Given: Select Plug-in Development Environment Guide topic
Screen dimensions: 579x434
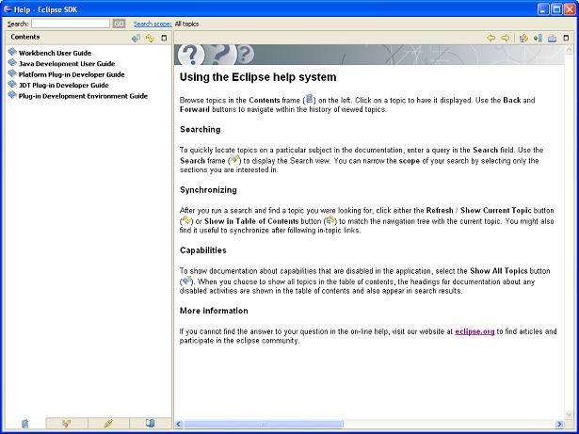Looking at the screenshot, I should (x=83, y=96).
